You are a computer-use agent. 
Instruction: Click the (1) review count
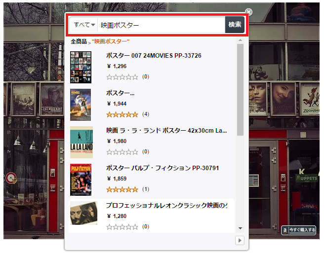click(146, 189)
